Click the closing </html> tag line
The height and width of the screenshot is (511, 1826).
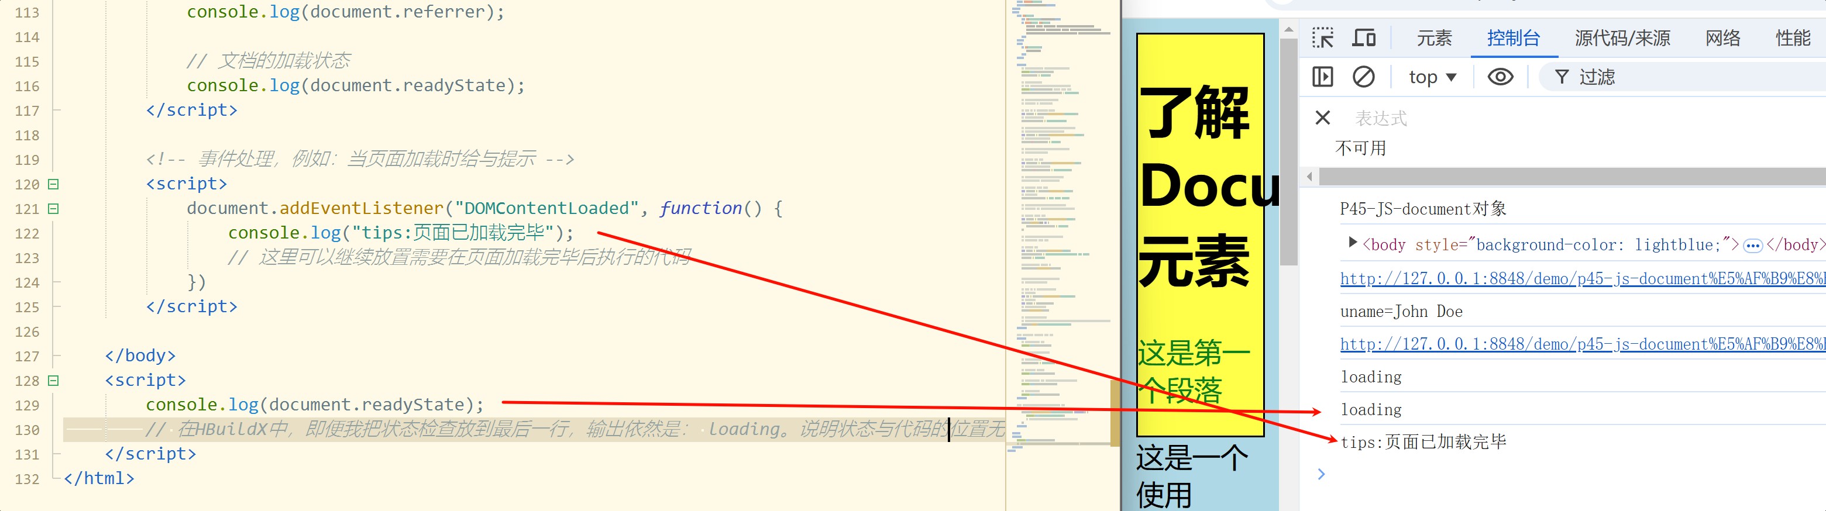pos(98,478)
